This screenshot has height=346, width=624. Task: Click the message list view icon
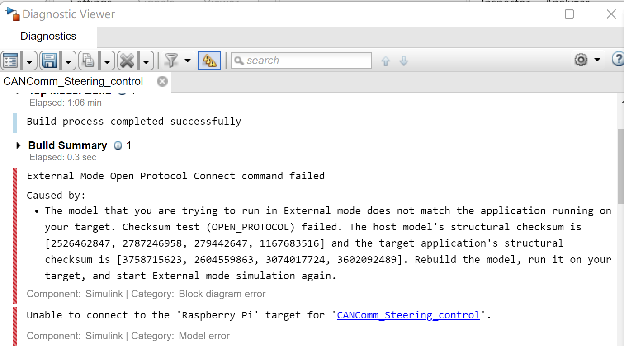tap(10, 60)
